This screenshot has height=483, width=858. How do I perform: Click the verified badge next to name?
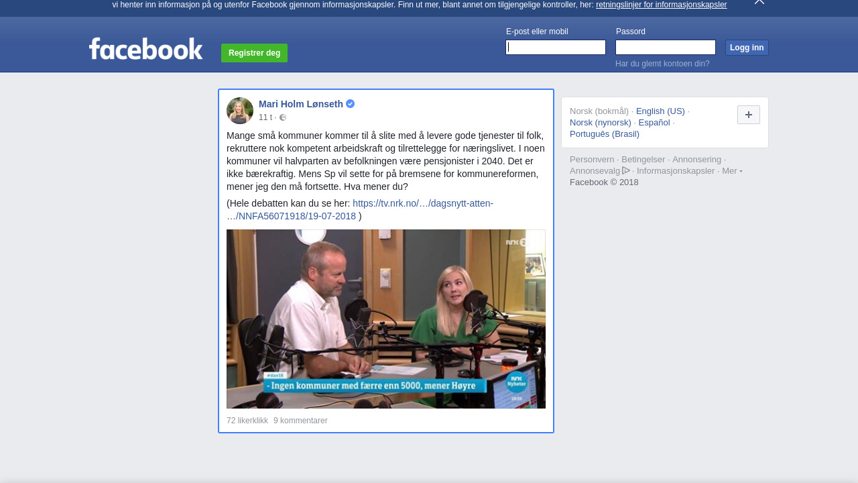click(351, 104)
